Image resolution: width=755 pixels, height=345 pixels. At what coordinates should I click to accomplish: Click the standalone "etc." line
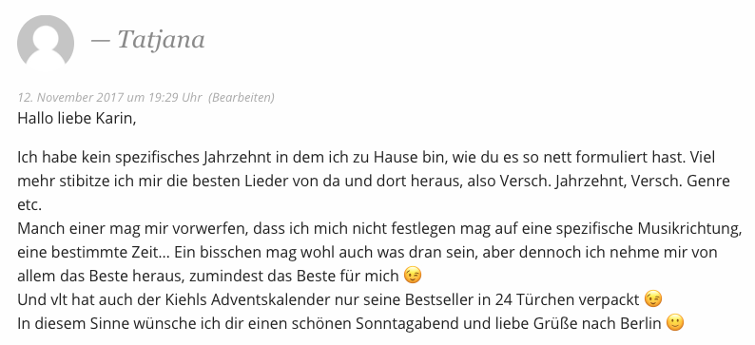tap(29, 205)
